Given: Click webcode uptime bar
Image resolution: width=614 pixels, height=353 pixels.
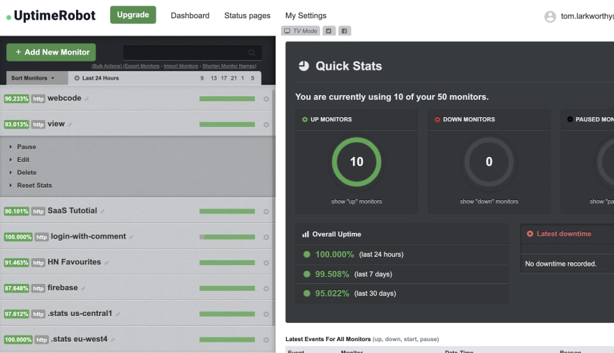Looking at the screenshot, I should point(227,99).
